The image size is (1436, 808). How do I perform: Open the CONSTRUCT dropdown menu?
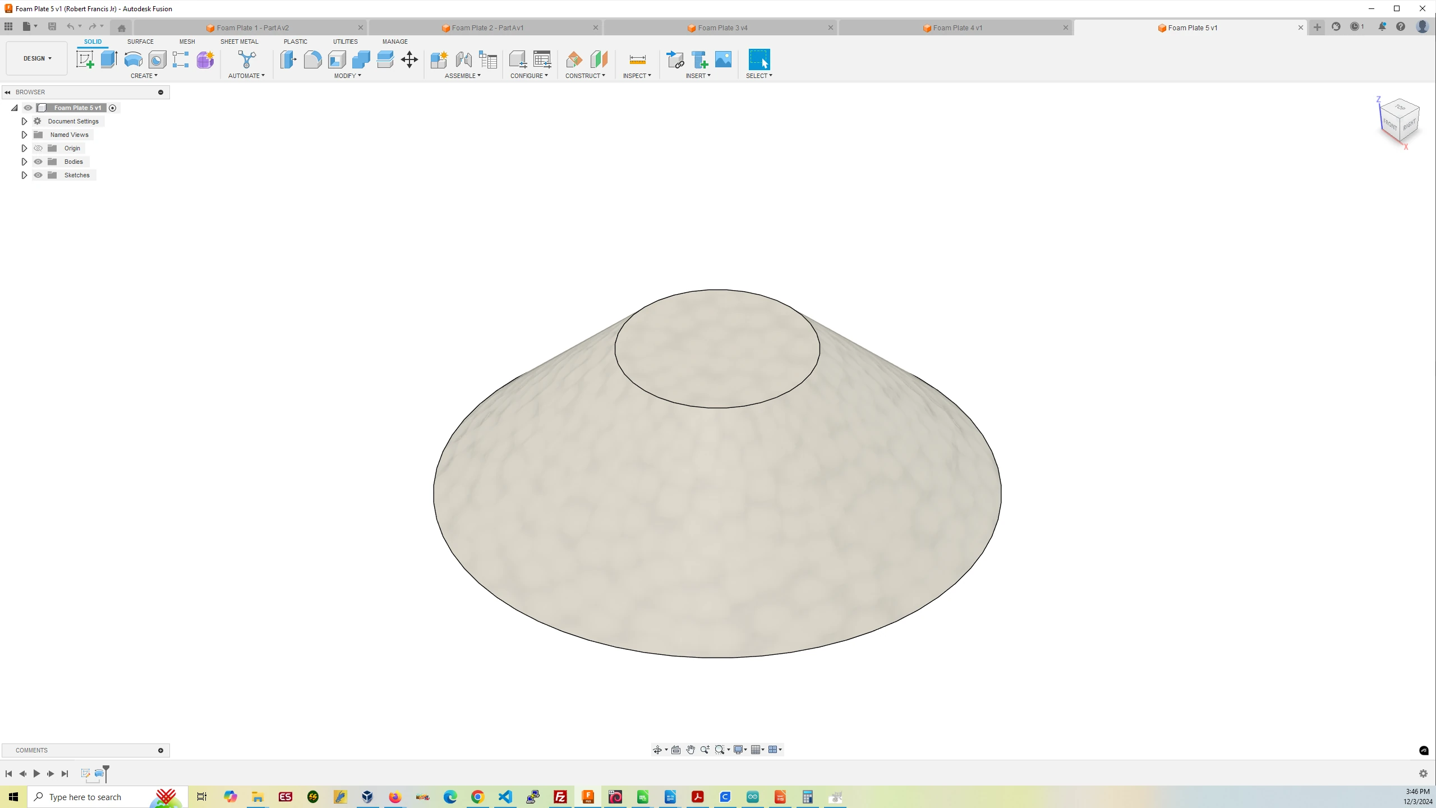[585, 76]
